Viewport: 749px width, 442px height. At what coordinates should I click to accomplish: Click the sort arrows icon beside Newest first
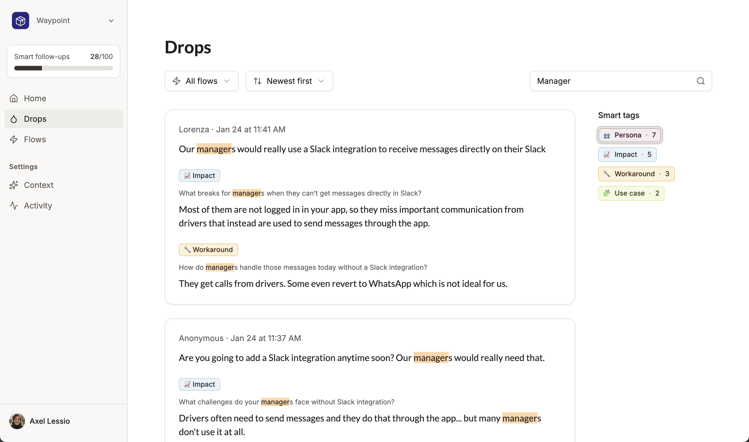258,81
